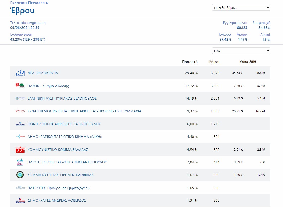Click the Πατριώτες party logo
The width and height of the screenshot is (283, 207).
[20, 188]
